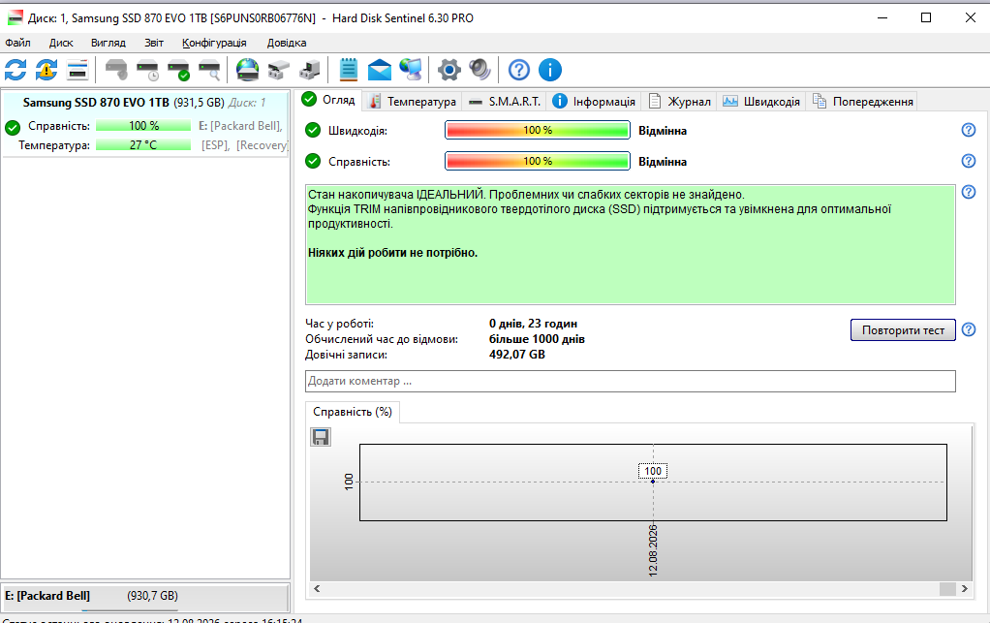Switch to the Температура tab

pyautogui.click(x=413, y=102)
